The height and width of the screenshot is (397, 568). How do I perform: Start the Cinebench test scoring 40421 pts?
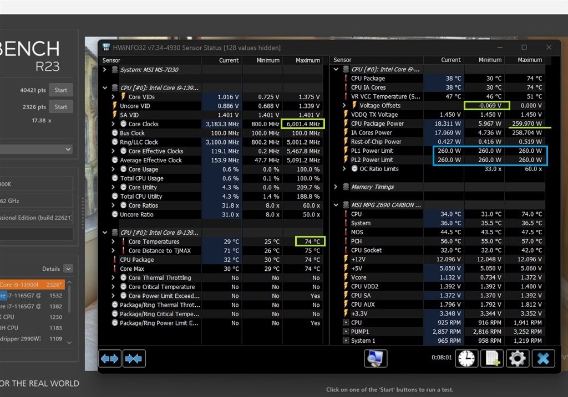point(61,90)
